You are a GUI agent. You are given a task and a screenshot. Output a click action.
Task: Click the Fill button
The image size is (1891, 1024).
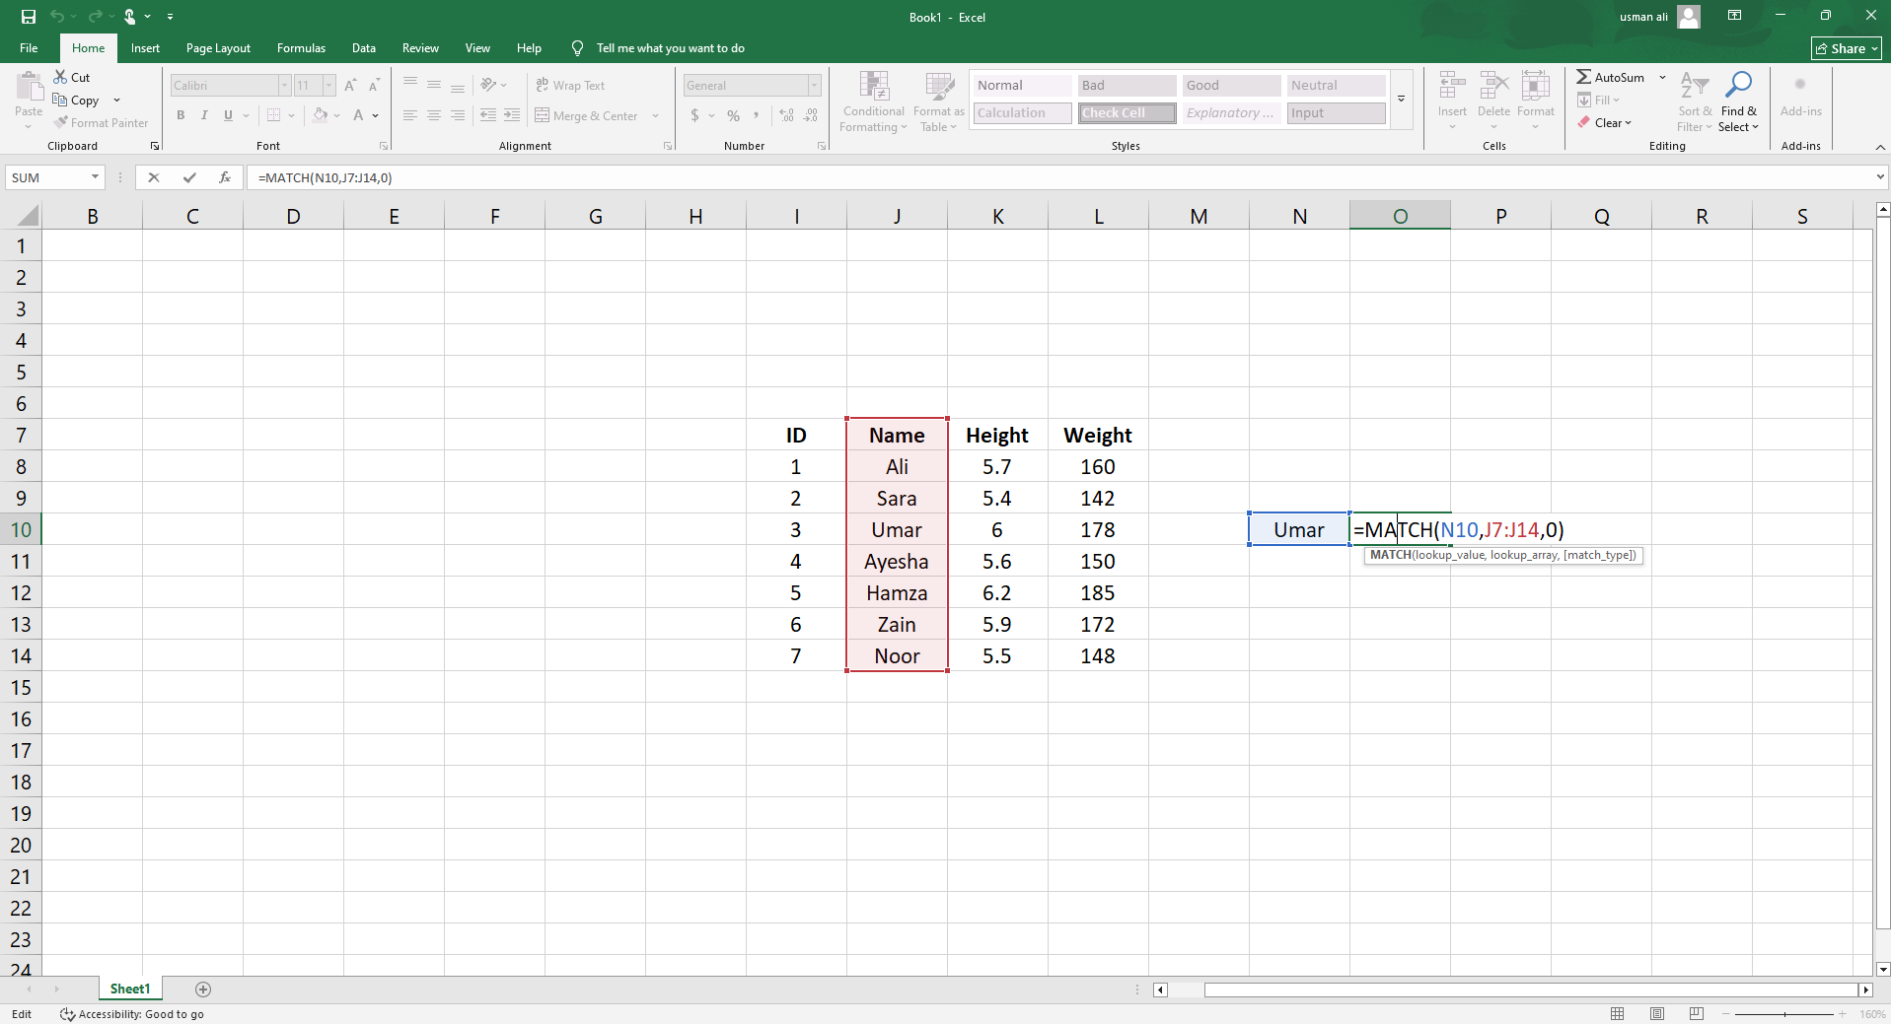tap(1598, 100)
